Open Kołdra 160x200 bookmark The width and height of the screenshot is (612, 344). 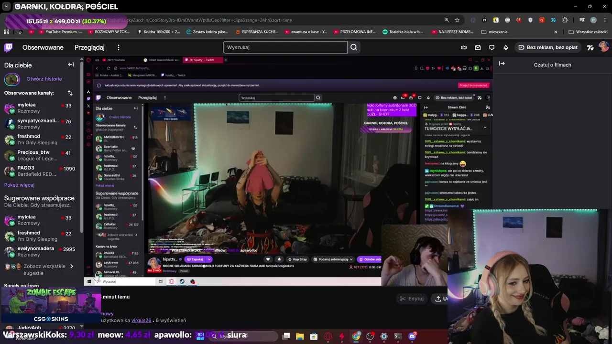click(158, 32)
